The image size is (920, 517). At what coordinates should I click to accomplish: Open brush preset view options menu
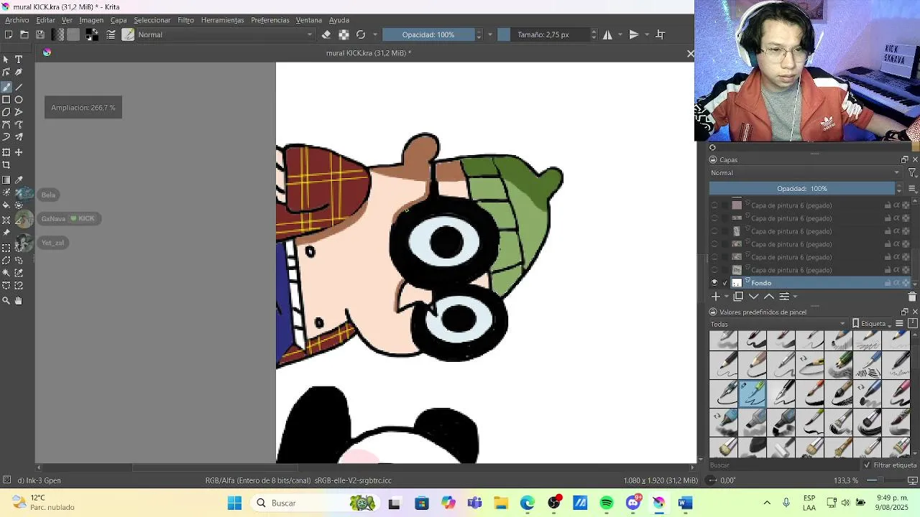click(x=899, y=324)
